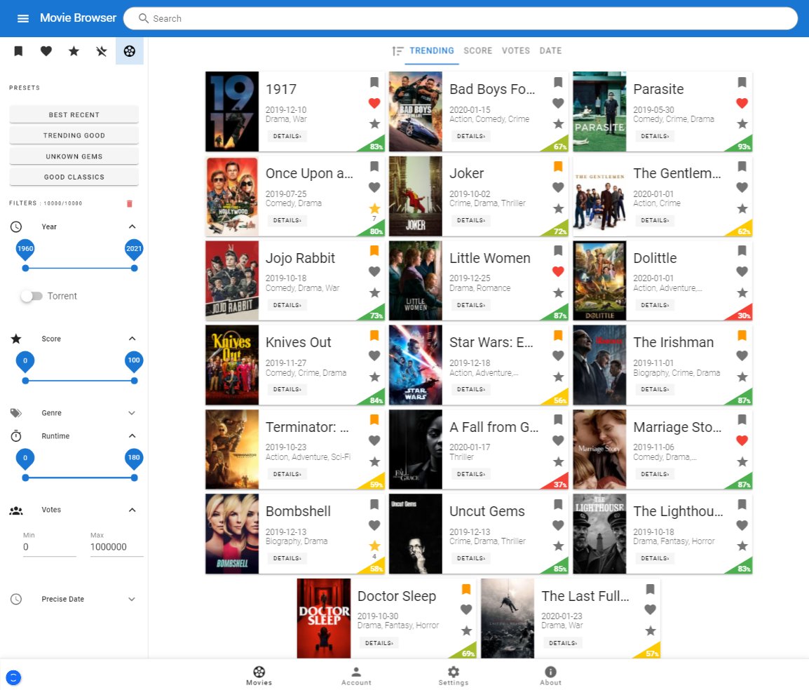
Task: Clear filters with the red trash icon
Action: [130, 203]
